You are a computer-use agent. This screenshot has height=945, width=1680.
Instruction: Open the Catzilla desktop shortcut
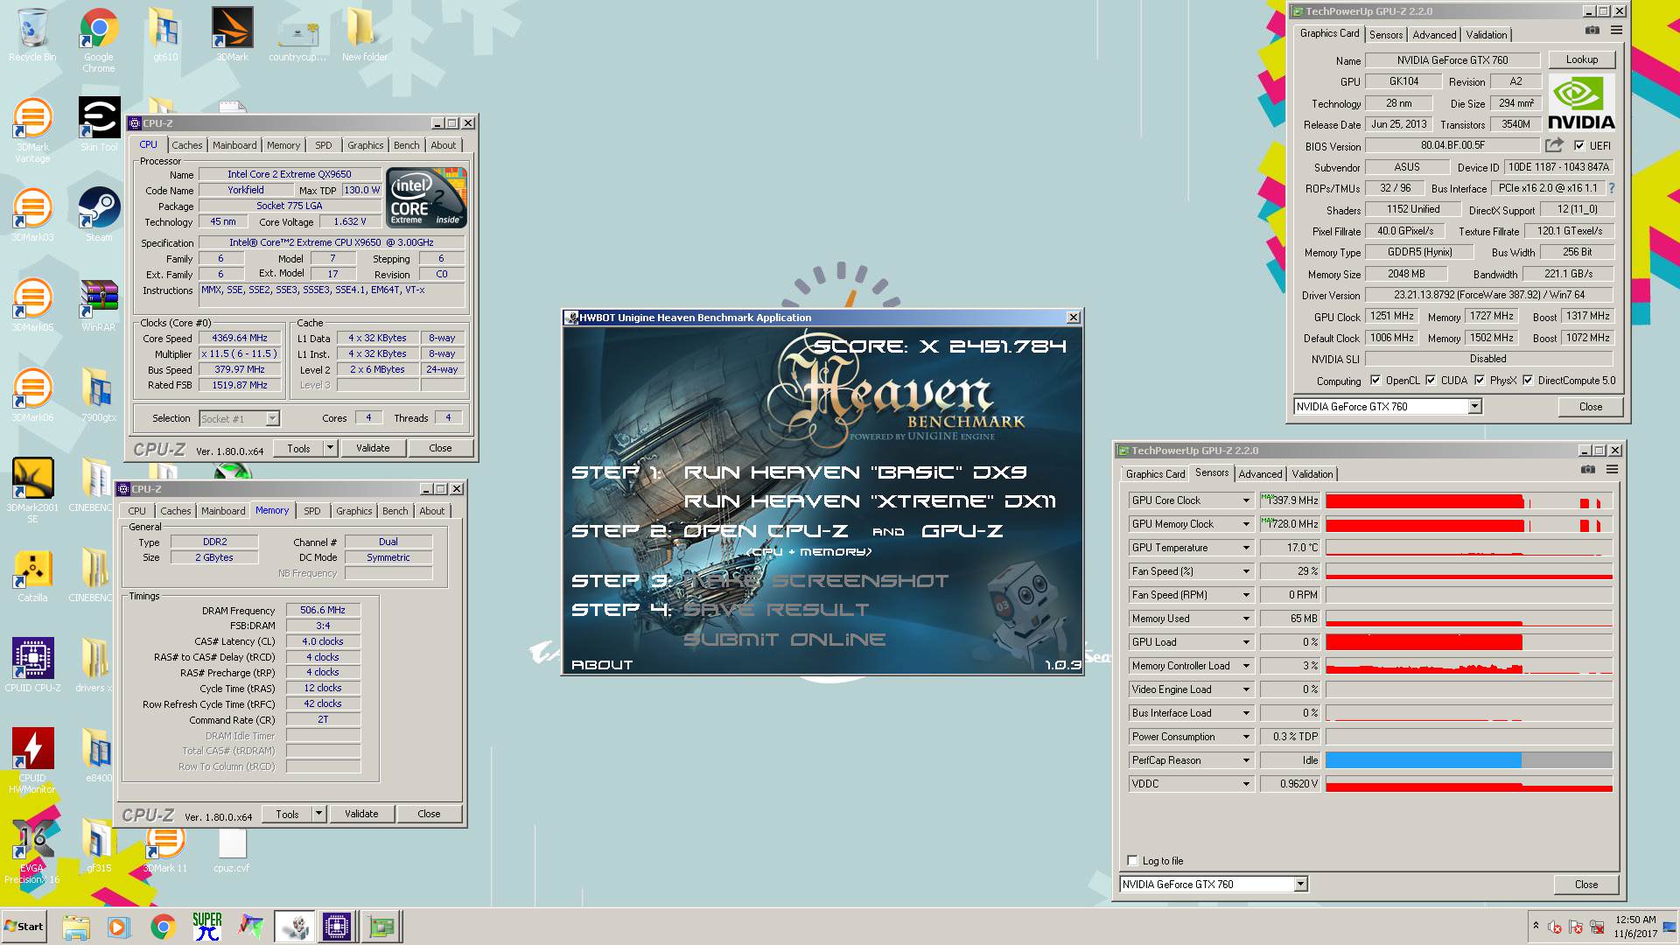pyautogui.click(x=32, y=575)
